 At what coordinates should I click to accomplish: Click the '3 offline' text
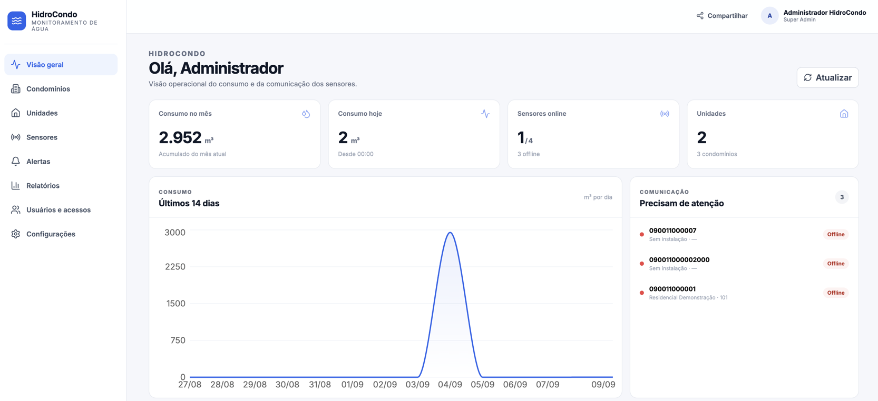(529, 154)
